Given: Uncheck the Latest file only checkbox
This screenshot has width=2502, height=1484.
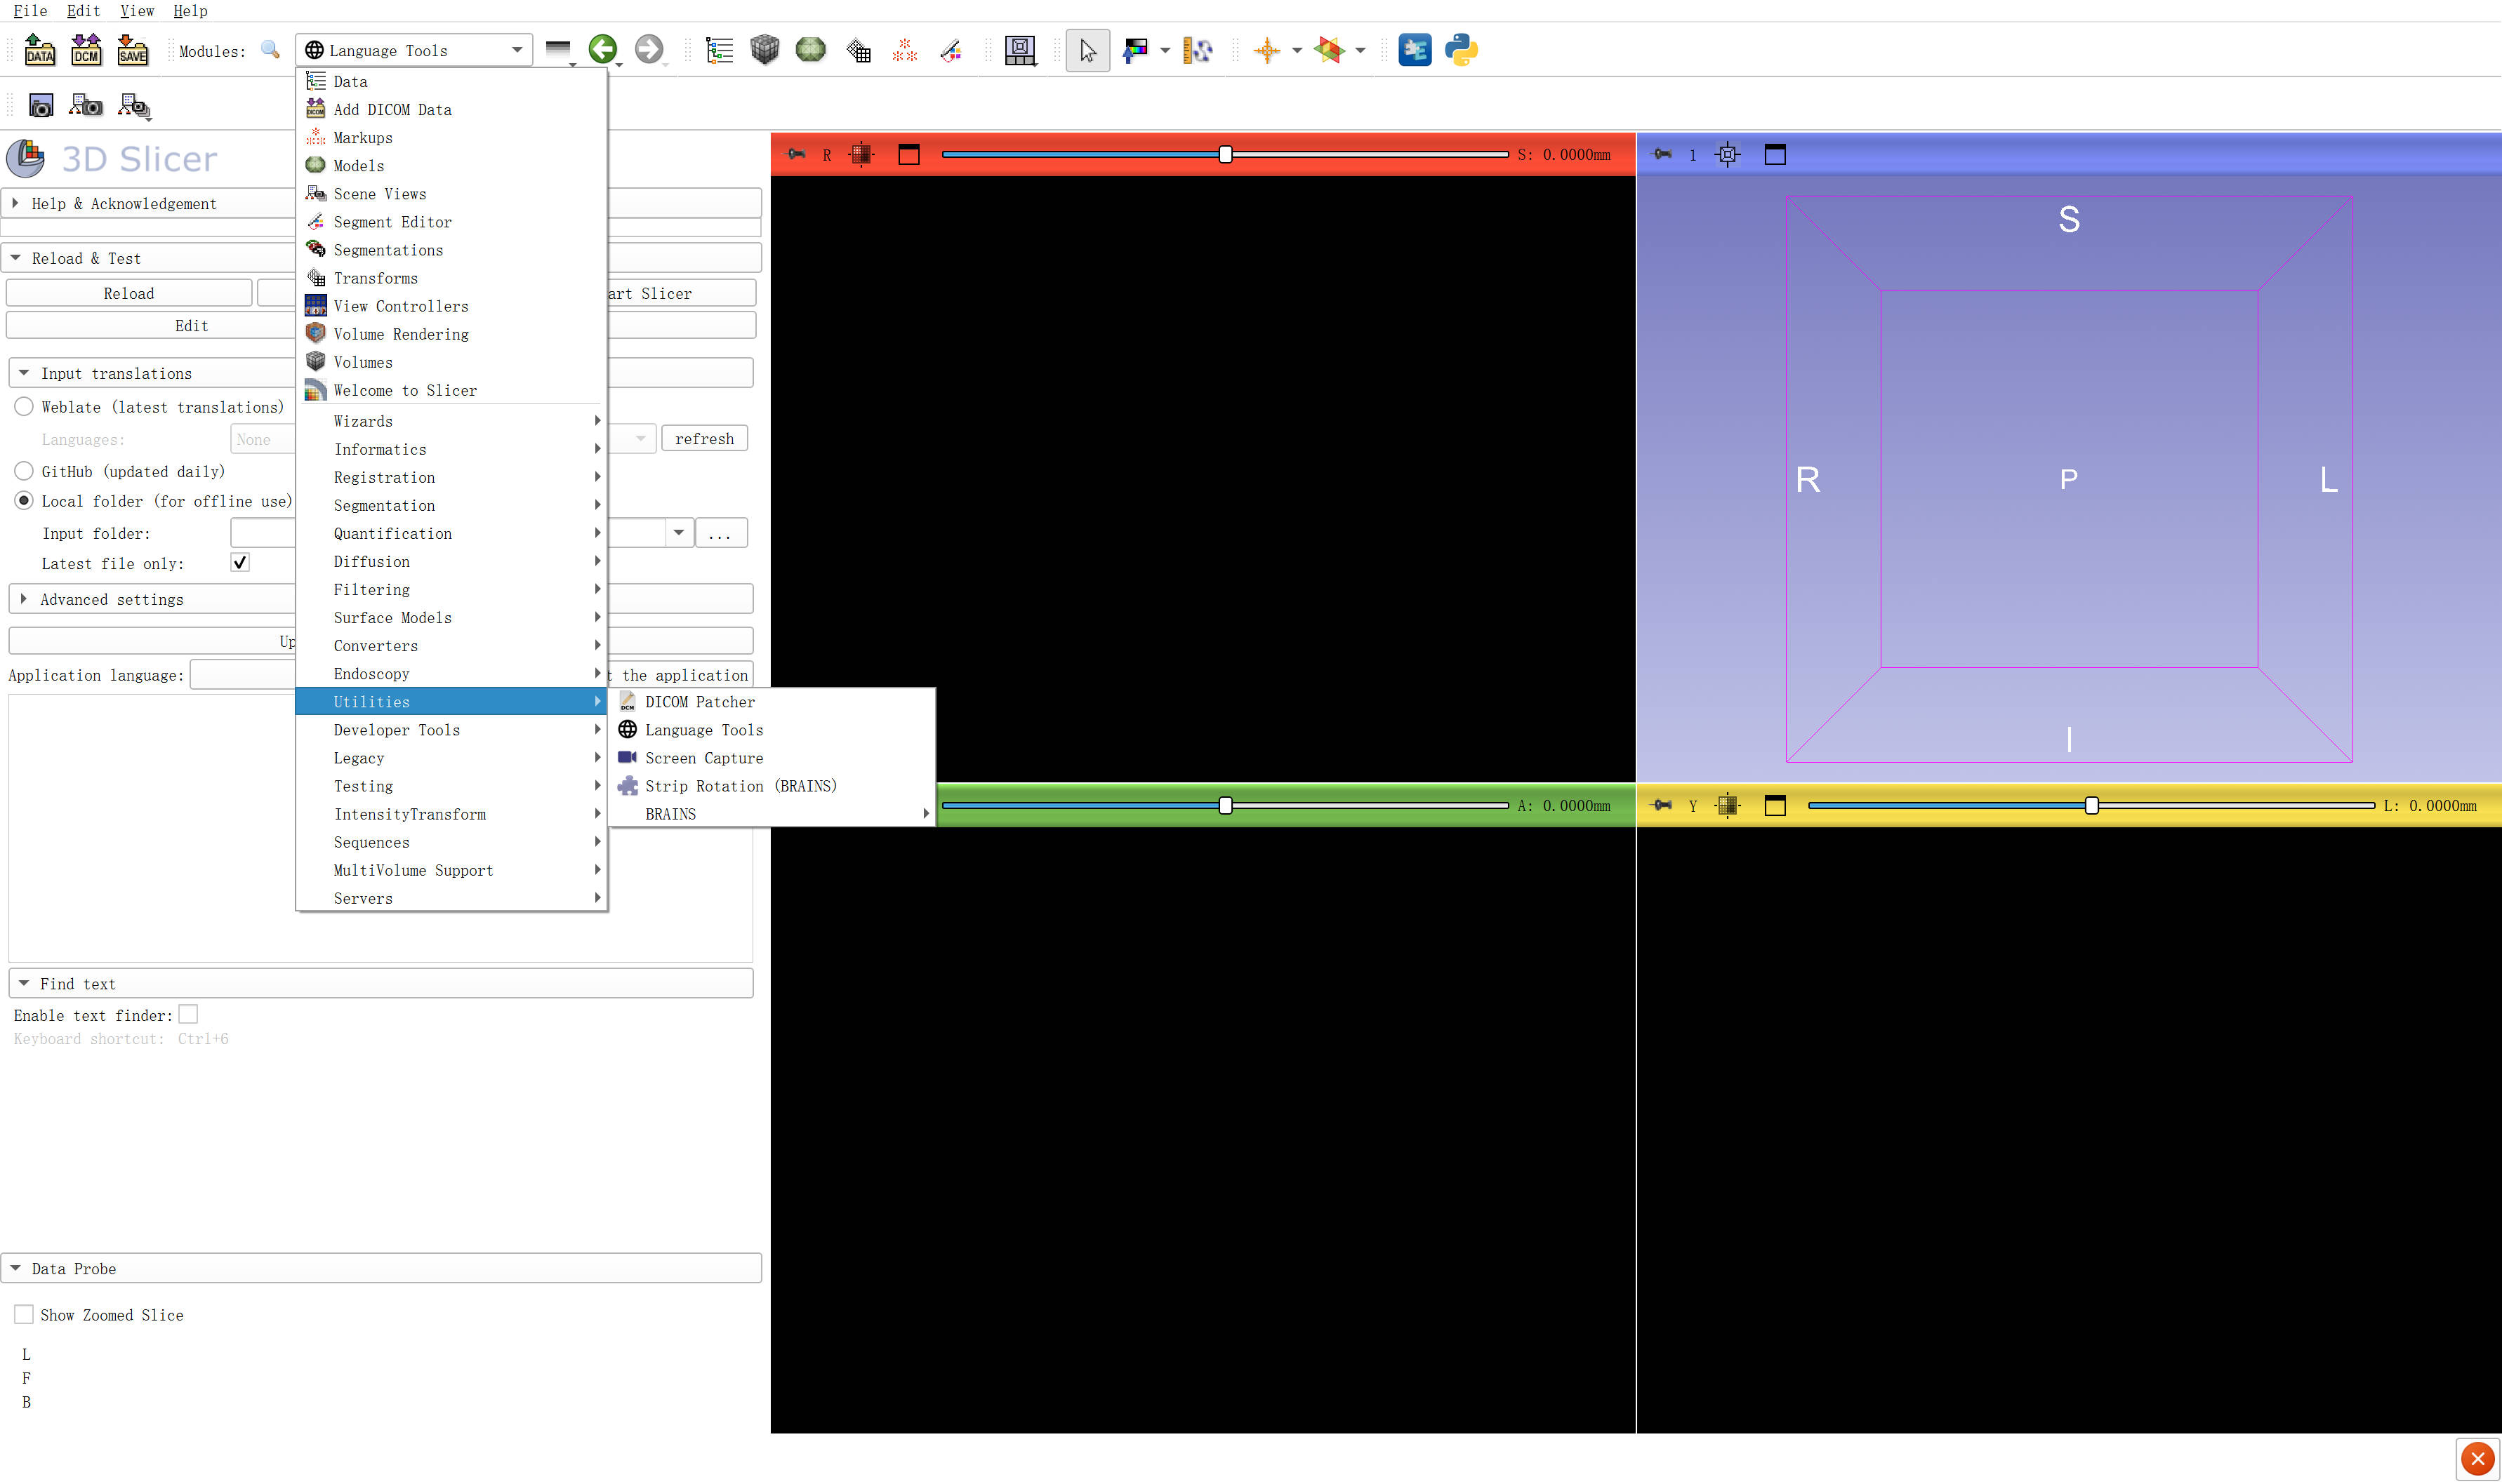Looking at the screenshot, I should pyautogui.click(x=240, y=563).
